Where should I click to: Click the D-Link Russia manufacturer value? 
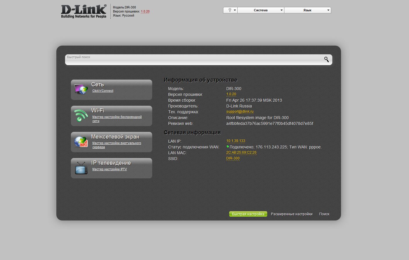(x=239, y=106)
